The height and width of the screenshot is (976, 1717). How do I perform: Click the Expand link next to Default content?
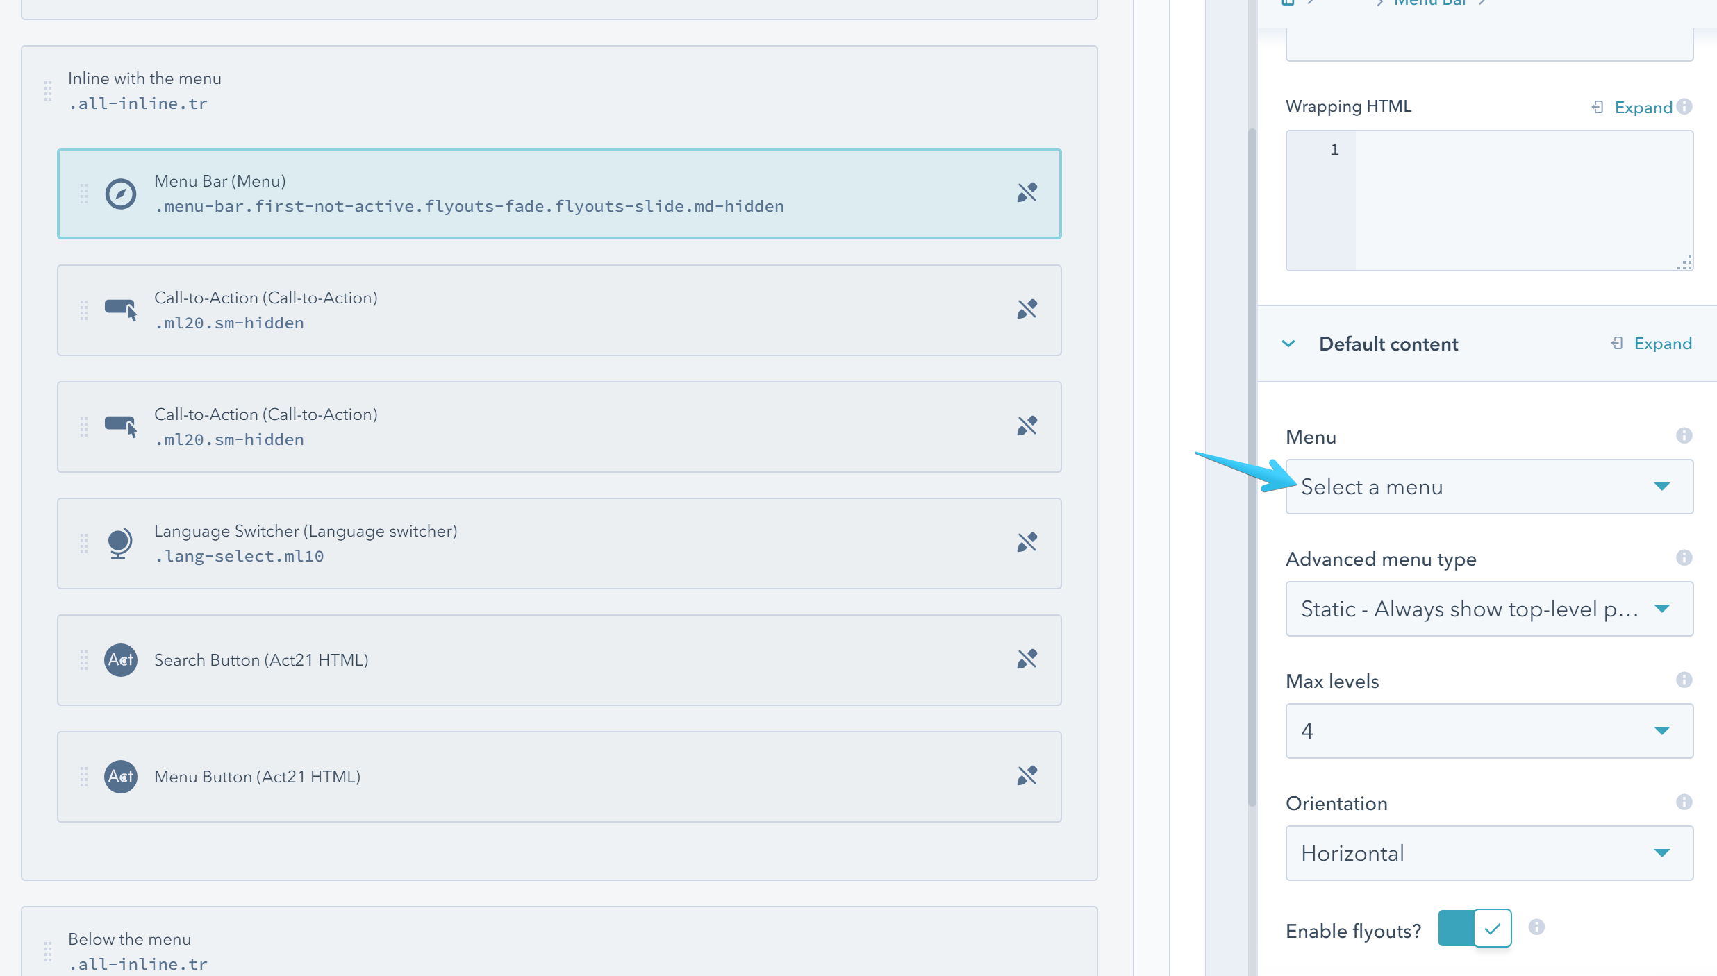[1664, 343]
